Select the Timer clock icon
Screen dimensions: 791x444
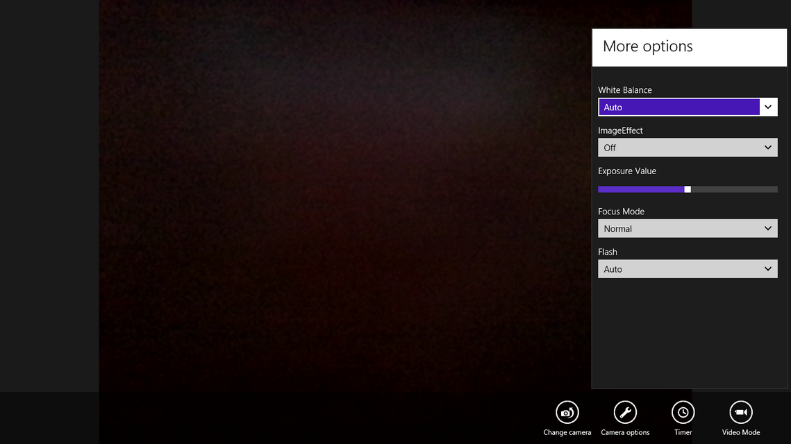683,413
